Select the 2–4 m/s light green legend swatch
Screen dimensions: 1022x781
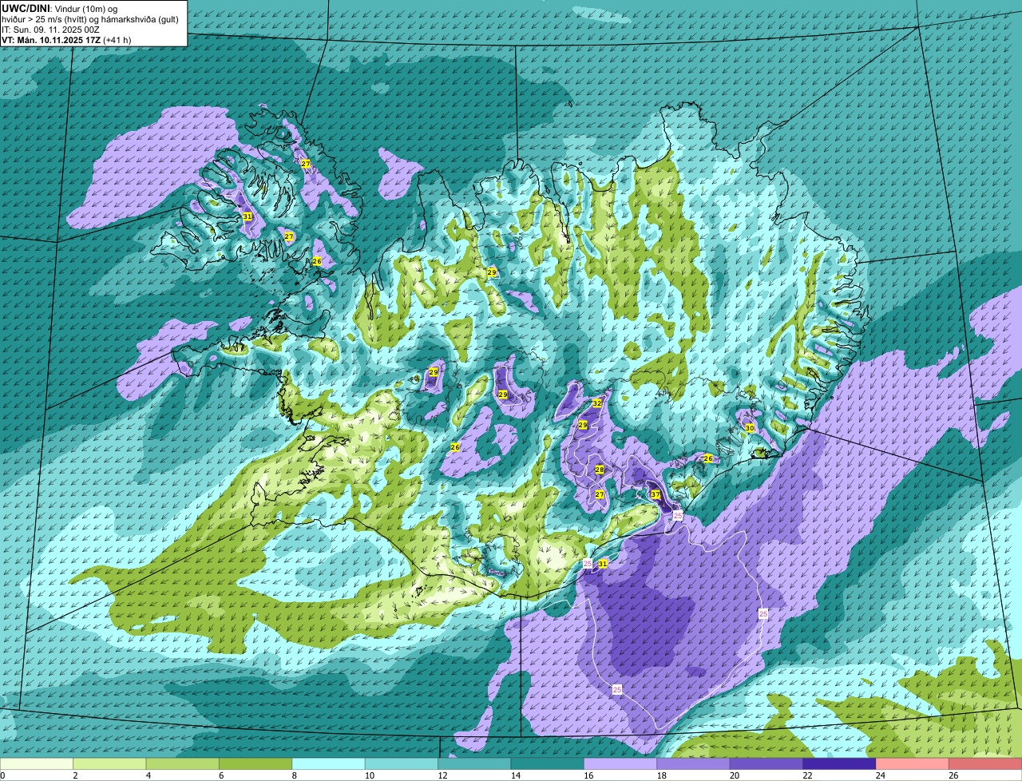(x=109, y=763)
